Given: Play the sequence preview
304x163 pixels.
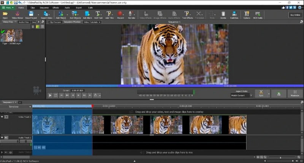Looking at the screenshot, I should [x=50, y=95].
